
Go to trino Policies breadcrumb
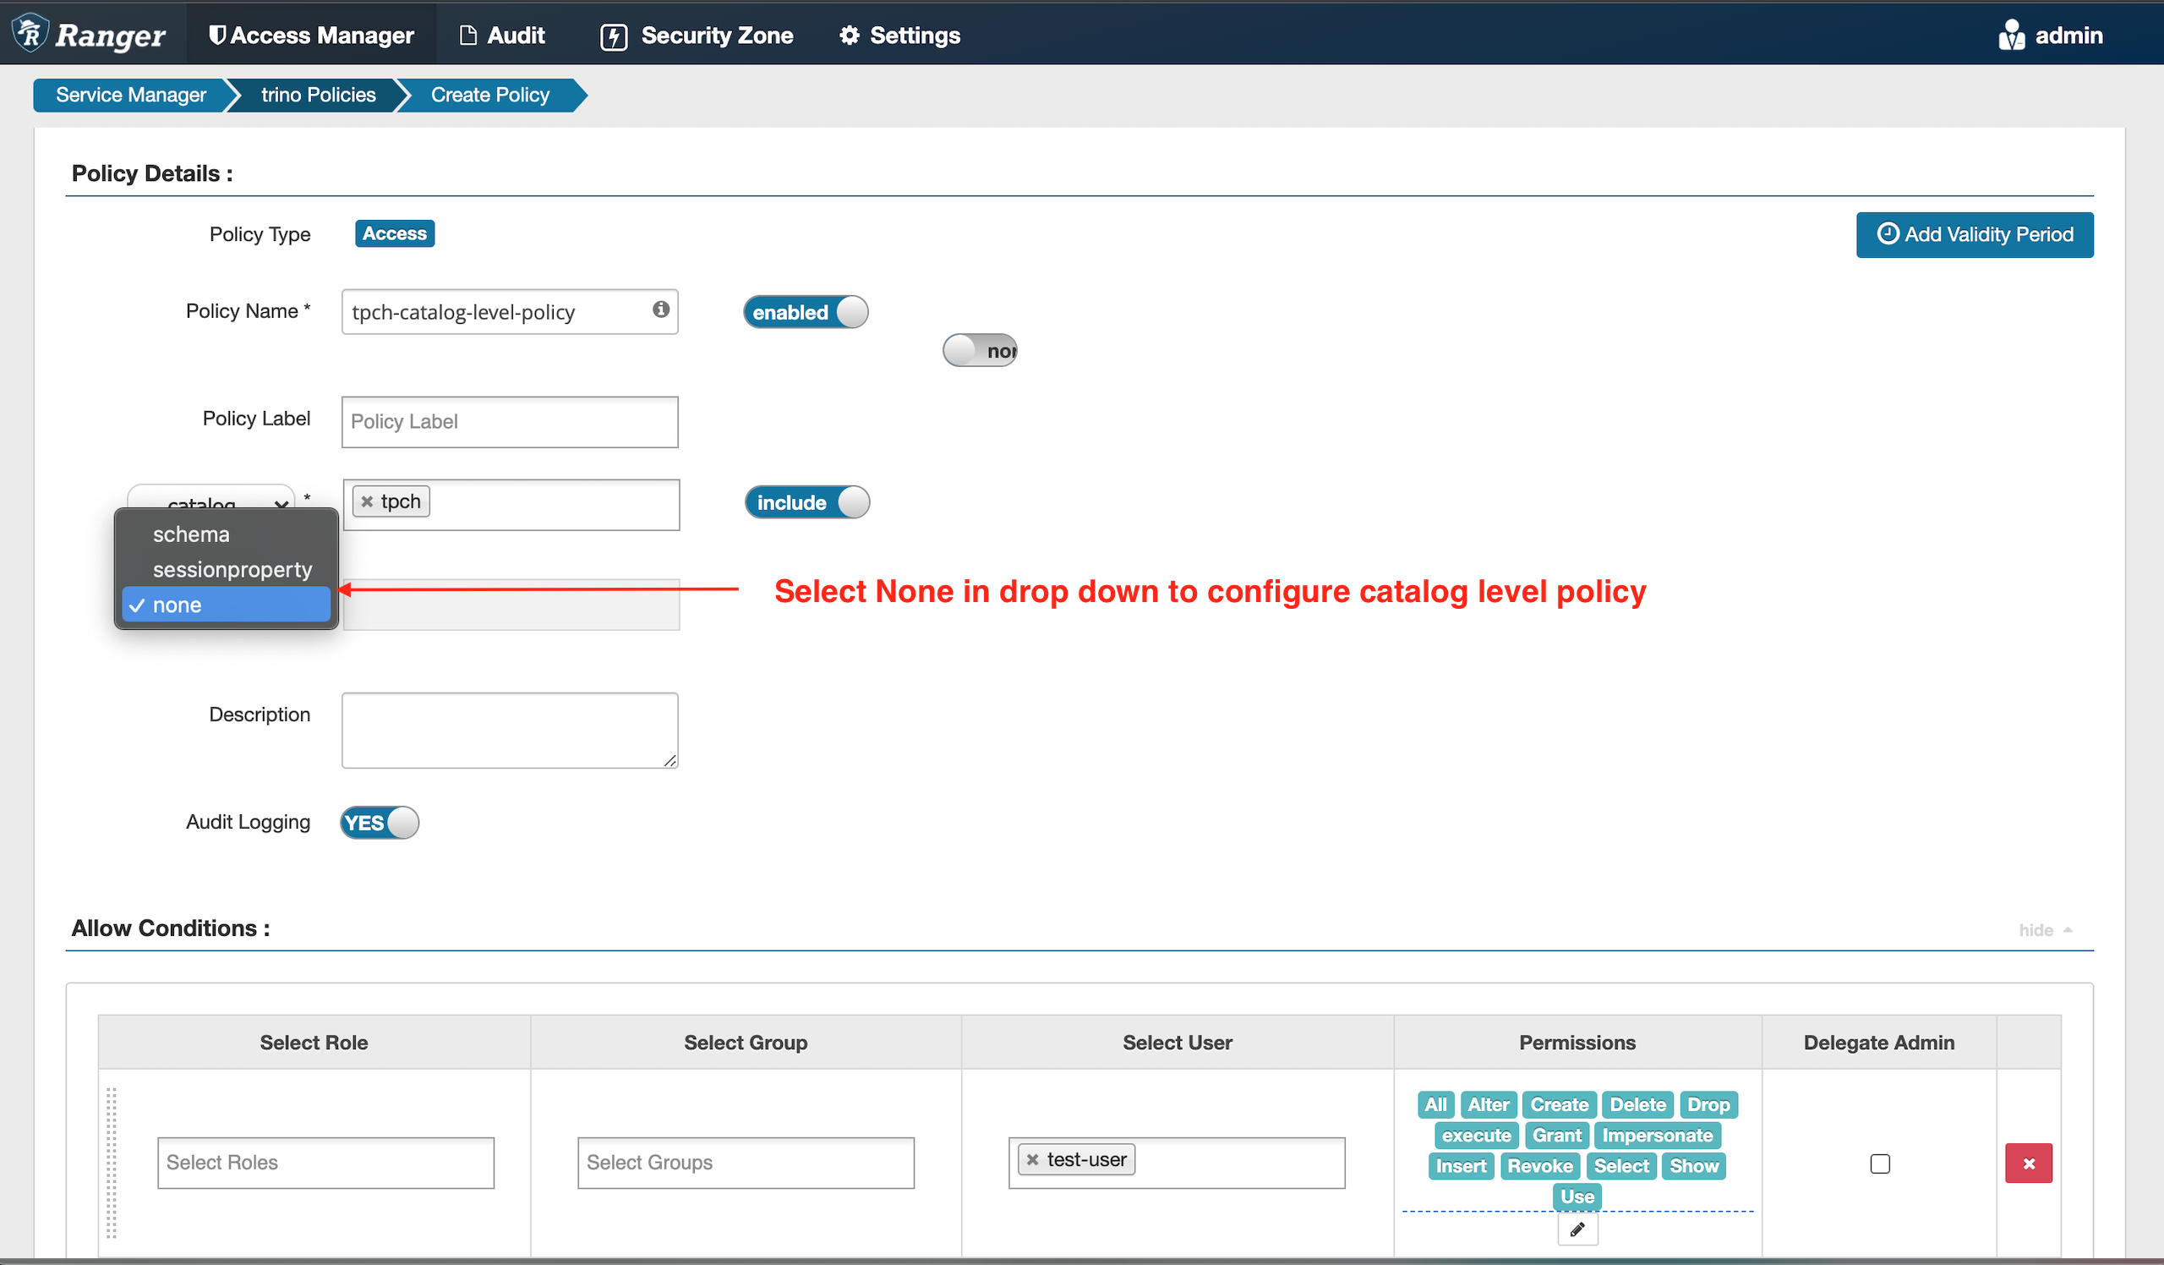tap(318, 95)
